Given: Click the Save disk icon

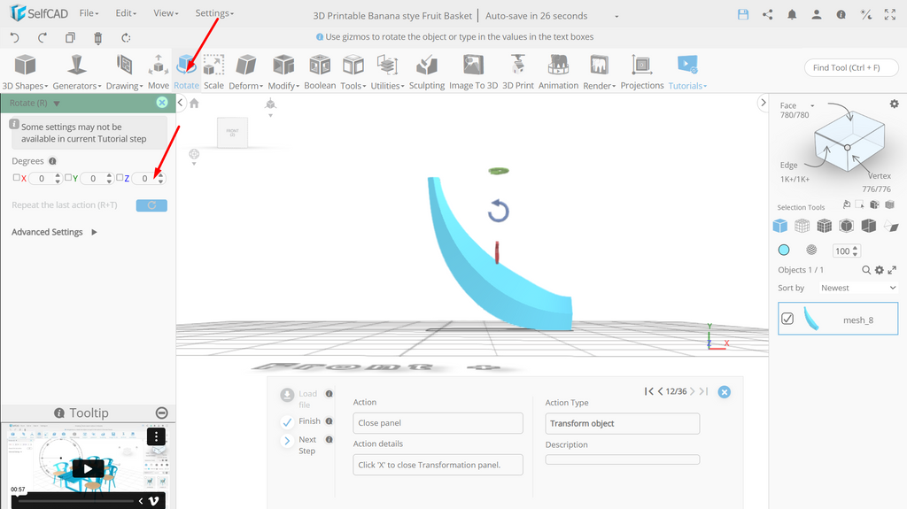Looking at the screenshot, I should point(743,15).
